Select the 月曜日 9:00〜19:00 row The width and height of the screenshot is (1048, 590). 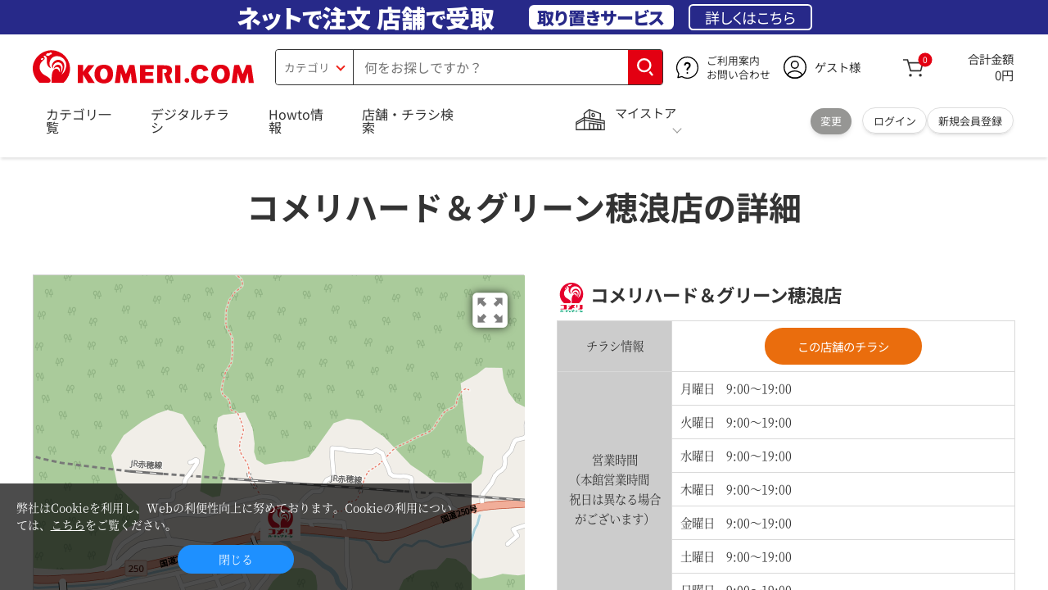point(843,388)
